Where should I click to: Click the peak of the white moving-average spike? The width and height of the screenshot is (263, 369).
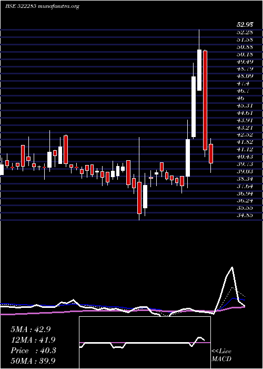click(232, 267)
